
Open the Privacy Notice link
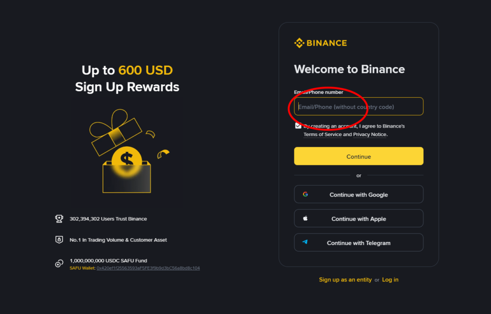tap(370, 135)
